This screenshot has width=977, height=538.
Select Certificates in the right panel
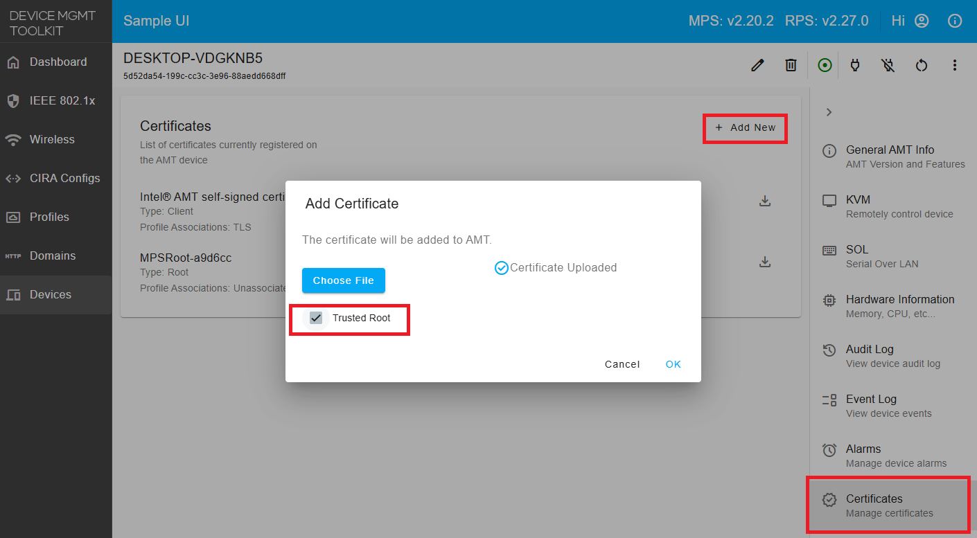893,505
